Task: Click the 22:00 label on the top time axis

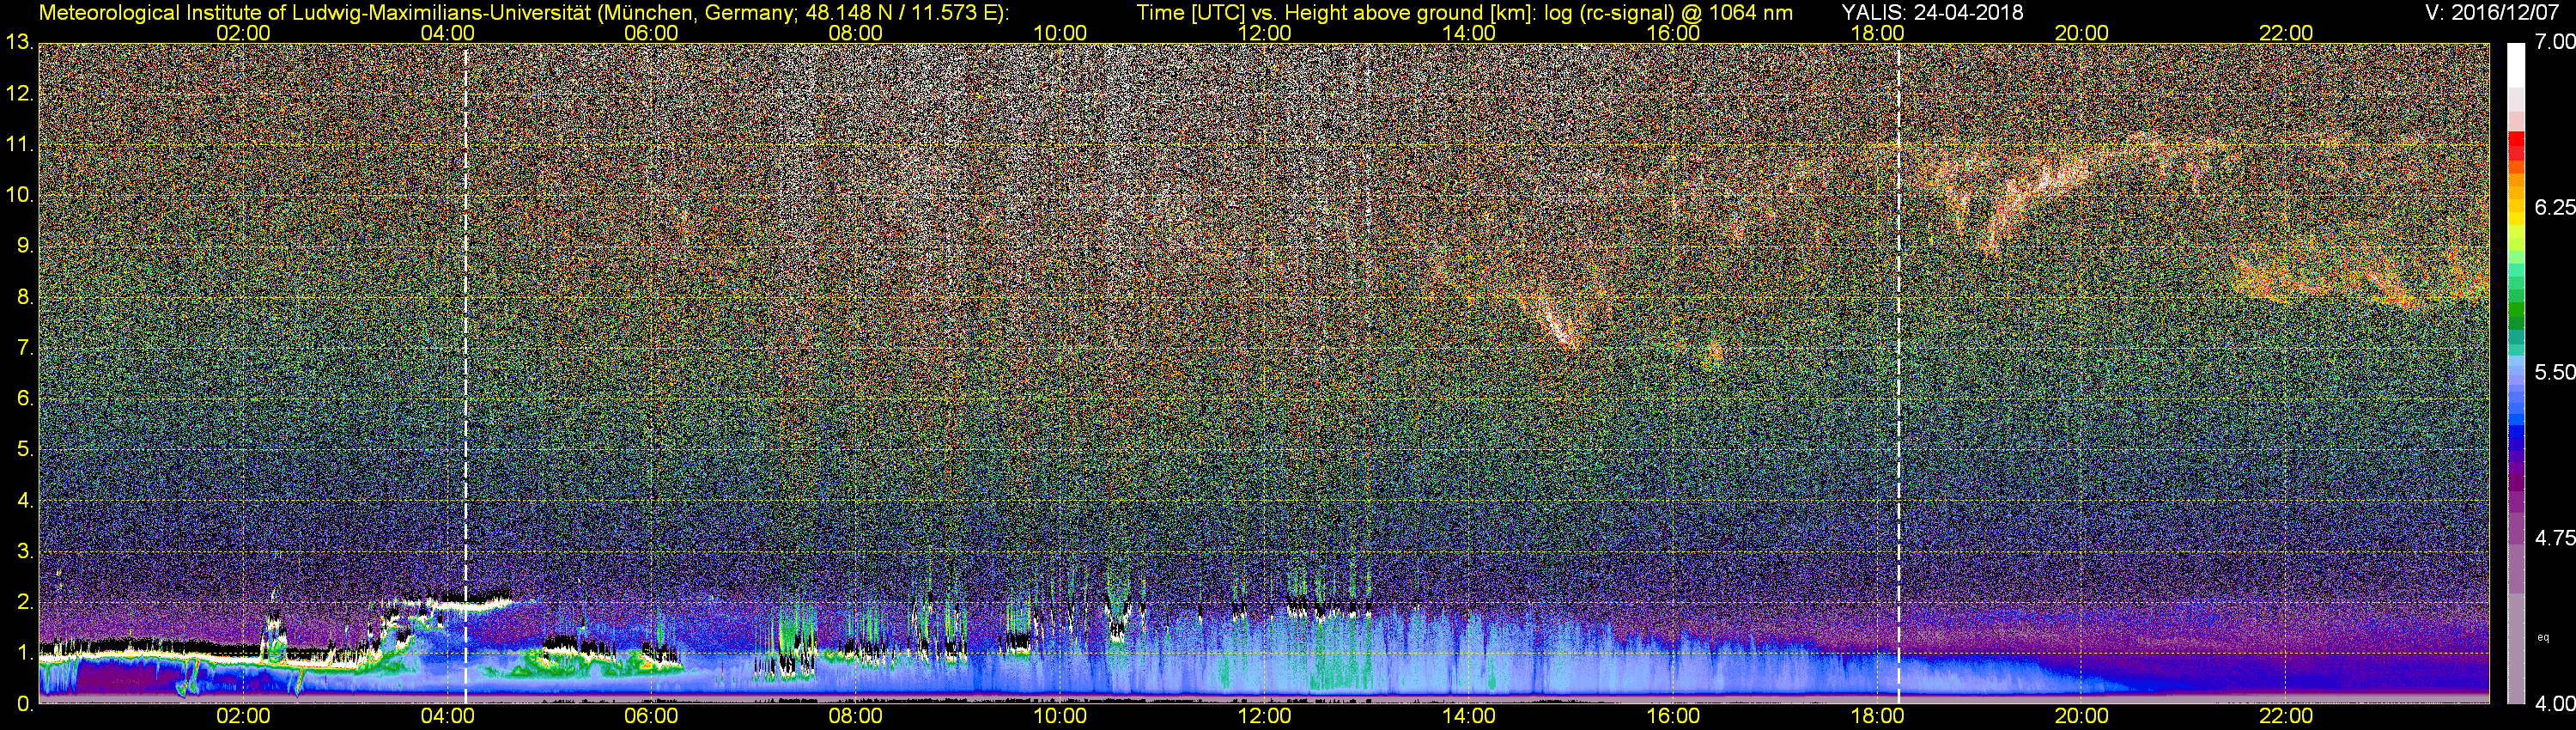Action: pyautogui.click(x=2286, y=33)
